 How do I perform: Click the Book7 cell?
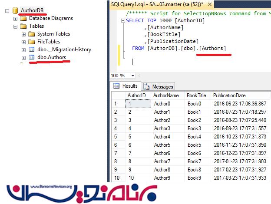point(197,161)
